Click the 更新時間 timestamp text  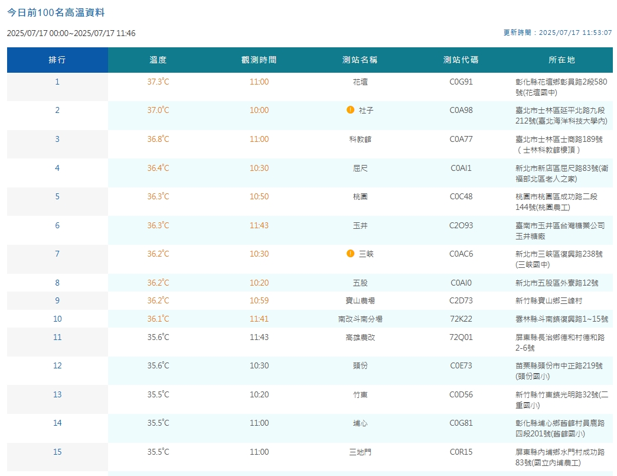coord(557,33)
